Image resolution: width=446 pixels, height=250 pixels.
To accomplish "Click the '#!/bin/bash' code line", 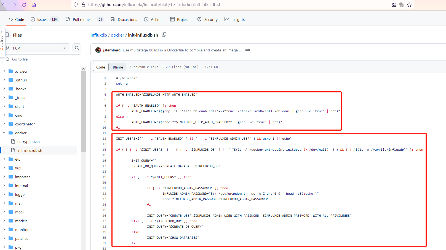I will tap(127, 78).
